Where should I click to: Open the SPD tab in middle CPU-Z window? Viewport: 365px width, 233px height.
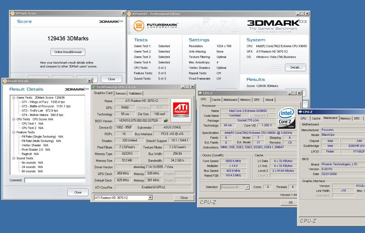(x=257, y=100)
